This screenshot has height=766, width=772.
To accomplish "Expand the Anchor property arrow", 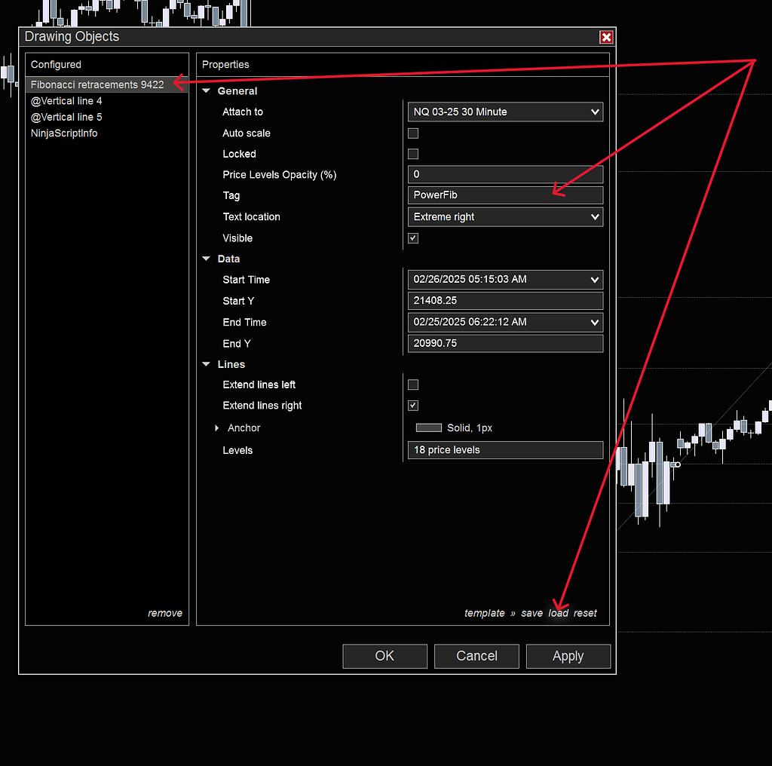I will pos(217,428).
